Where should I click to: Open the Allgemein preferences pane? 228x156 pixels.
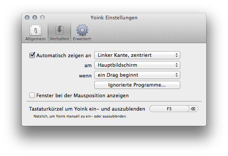click(x=36, y=33)
